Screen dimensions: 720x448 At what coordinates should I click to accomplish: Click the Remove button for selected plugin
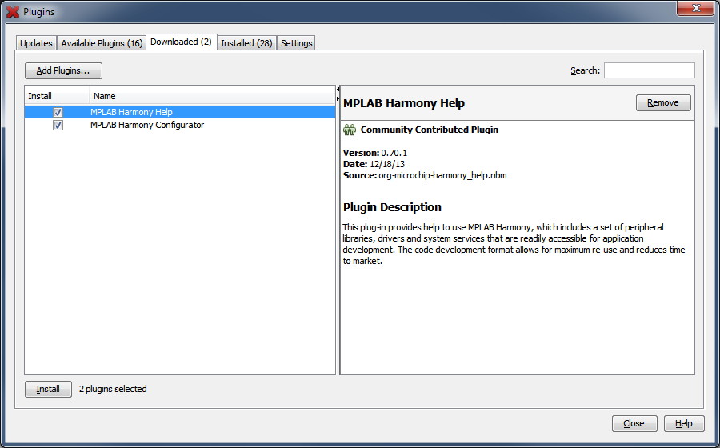pyautogui.click(x=662, y=102)
